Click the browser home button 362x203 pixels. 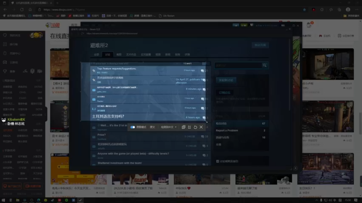click(30, 9)
